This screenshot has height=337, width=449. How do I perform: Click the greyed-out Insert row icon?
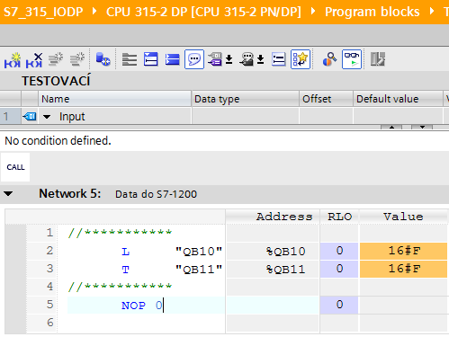56,59
